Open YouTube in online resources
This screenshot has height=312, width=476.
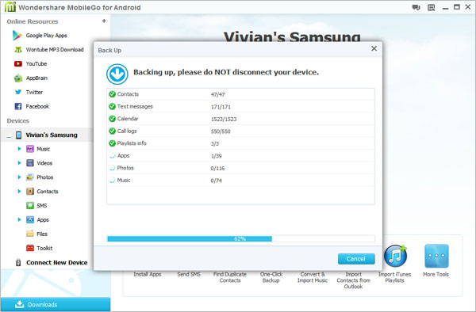tap(30, 64)
